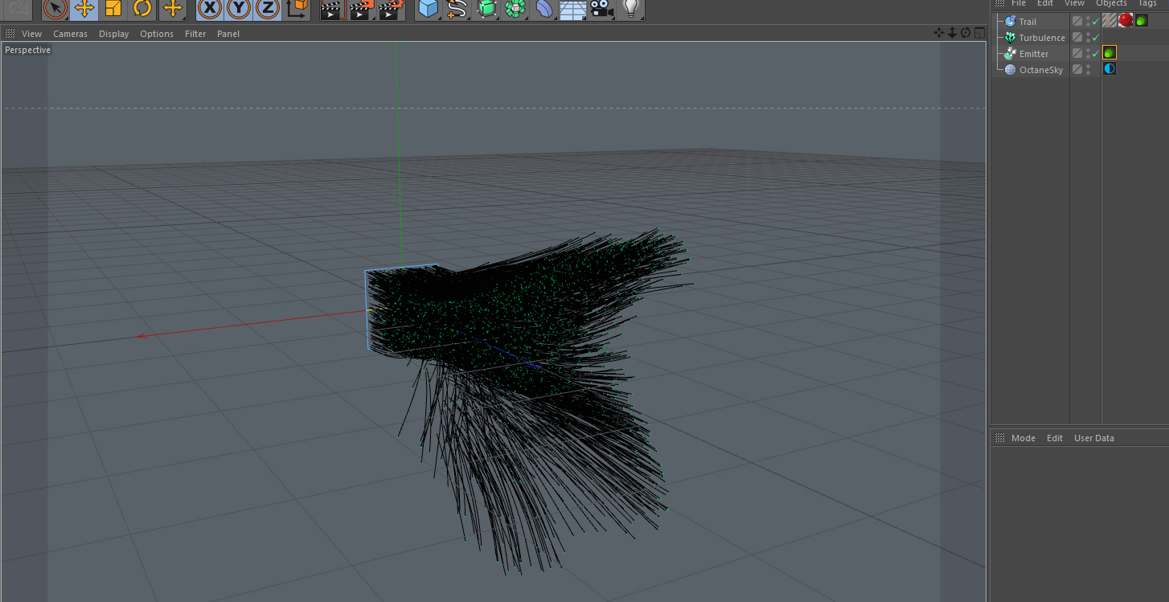Render to Picture Viewer

coord(361,10)
